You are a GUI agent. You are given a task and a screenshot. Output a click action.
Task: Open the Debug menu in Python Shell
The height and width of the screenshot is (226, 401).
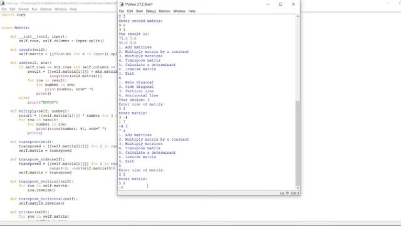click(150, 11)
